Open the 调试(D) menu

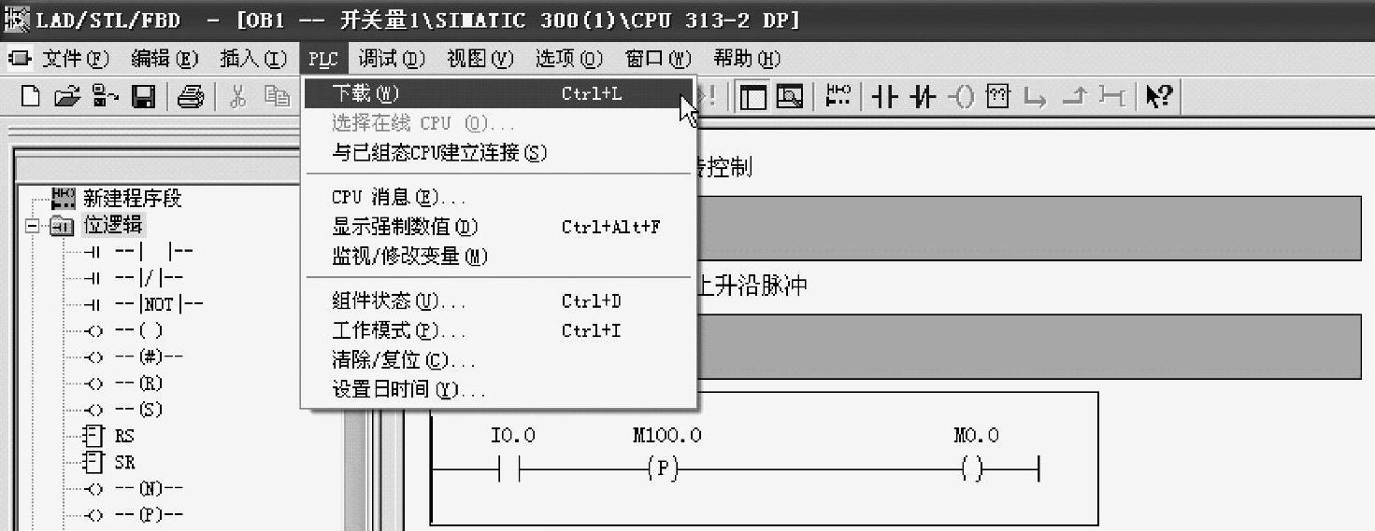click(392, 59)
